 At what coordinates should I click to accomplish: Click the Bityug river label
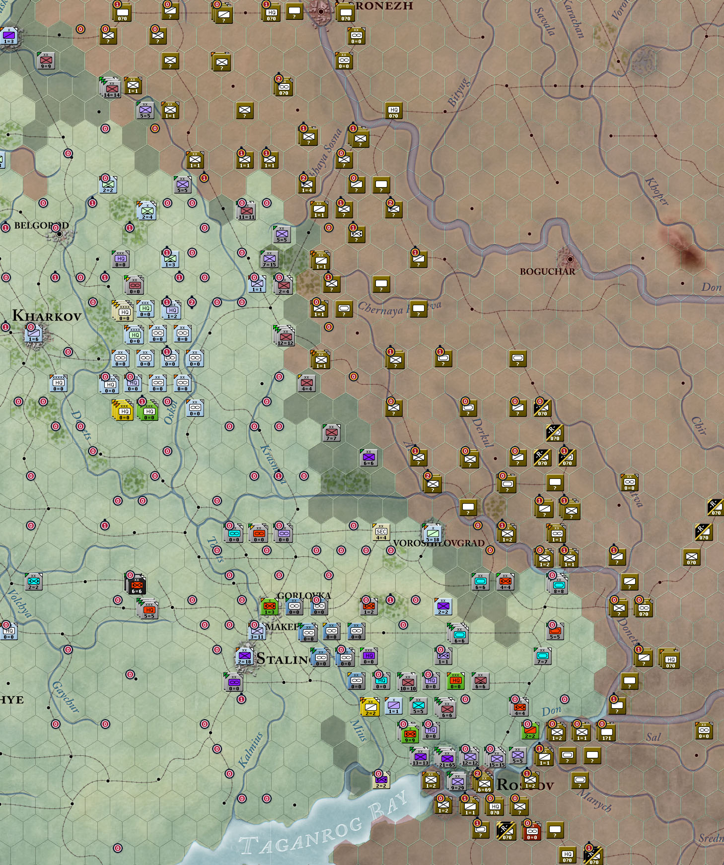pyautogui.click(x=458, y=92)
